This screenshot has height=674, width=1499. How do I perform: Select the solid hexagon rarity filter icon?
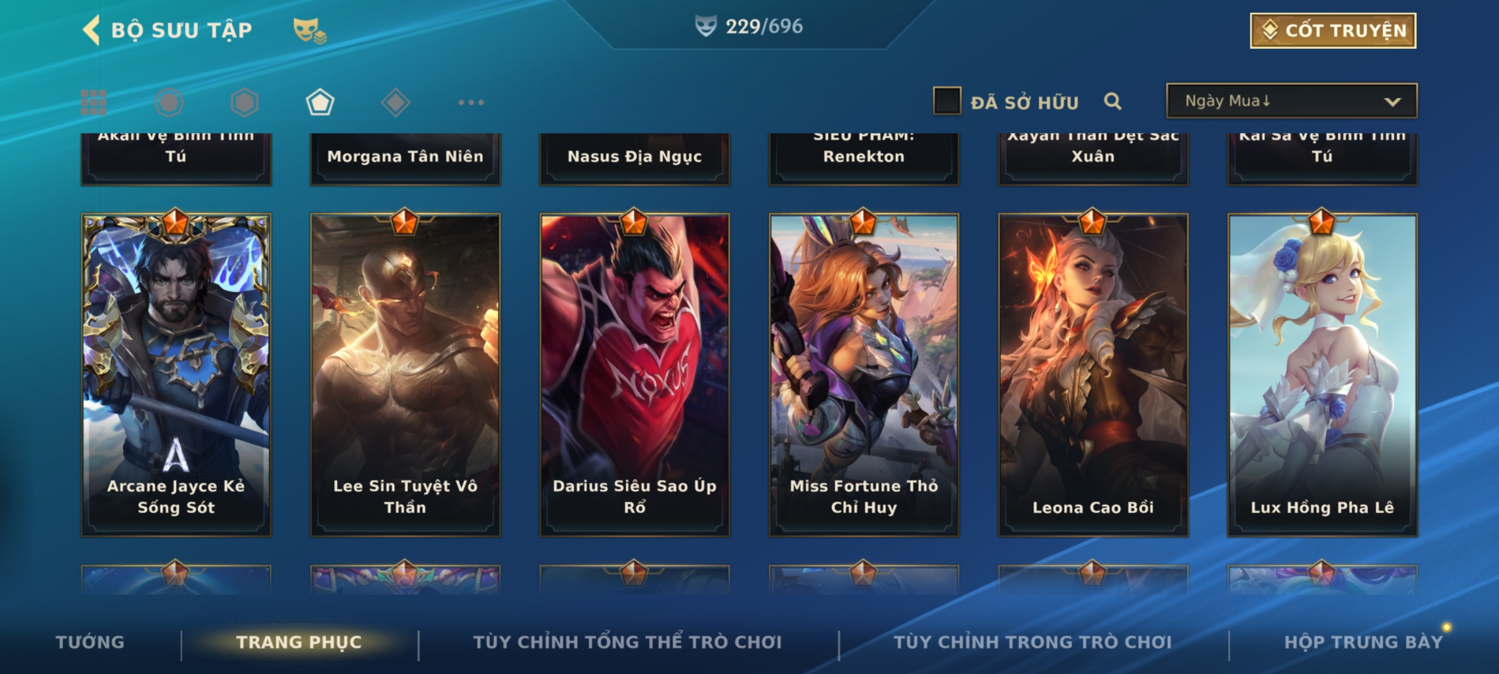pyautogui.click(x=244, y=102)
